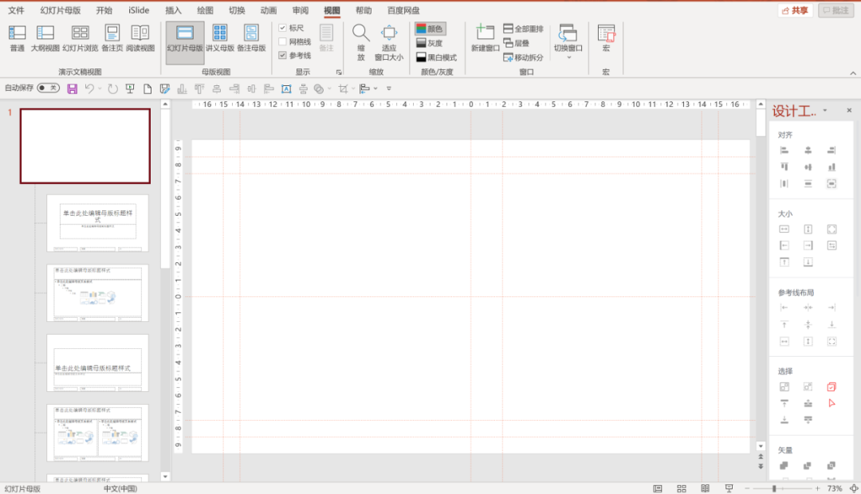Click equal width icon in 大小 panel

point(784,229)
